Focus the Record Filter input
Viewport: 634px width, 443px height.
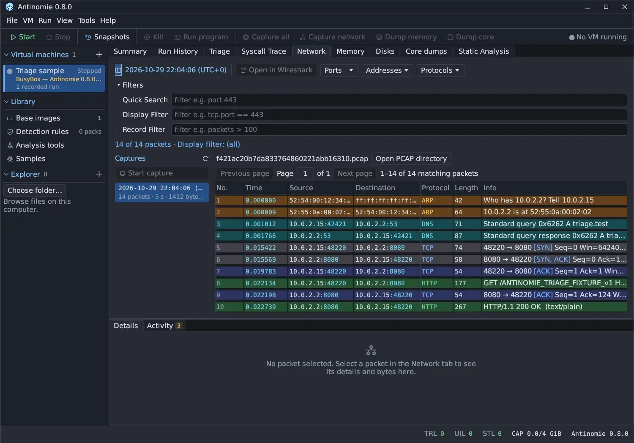coord(399,129)
